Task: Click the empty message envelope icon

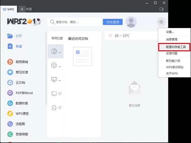Action: pyautogui.click(x=134, y=88)
